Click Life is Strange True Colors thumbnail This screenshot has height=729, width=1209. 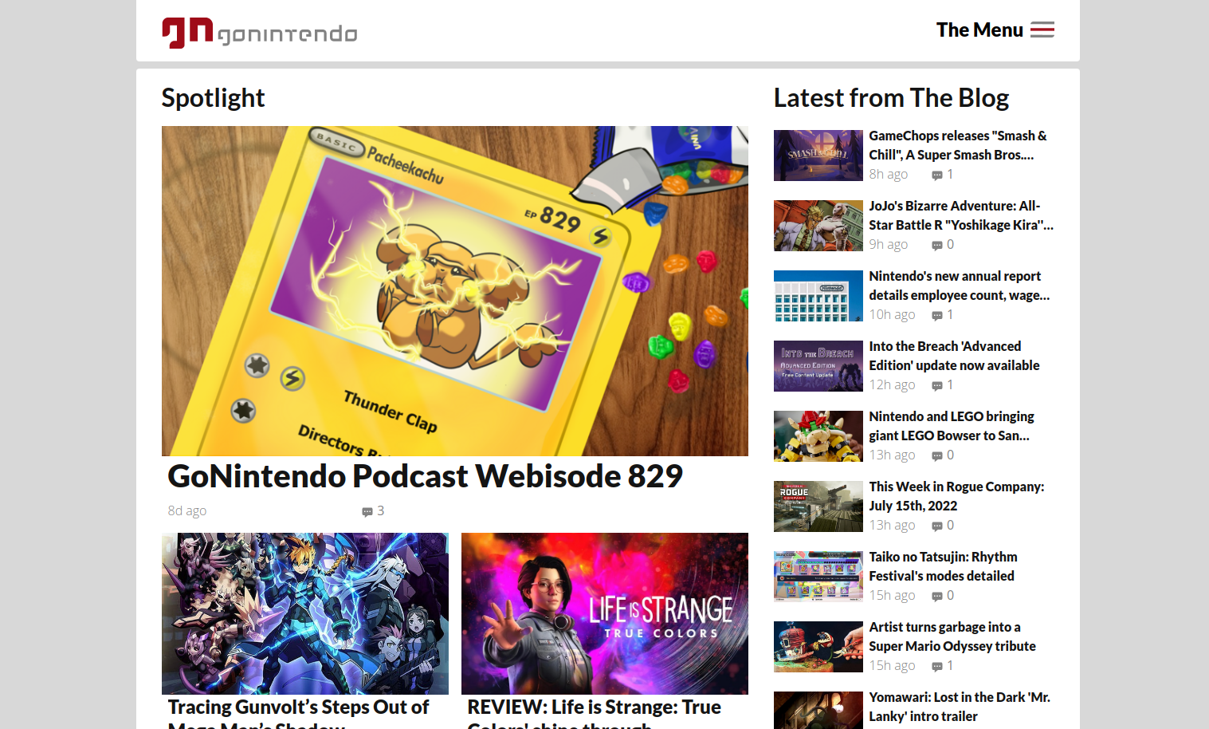pos(604,613)
